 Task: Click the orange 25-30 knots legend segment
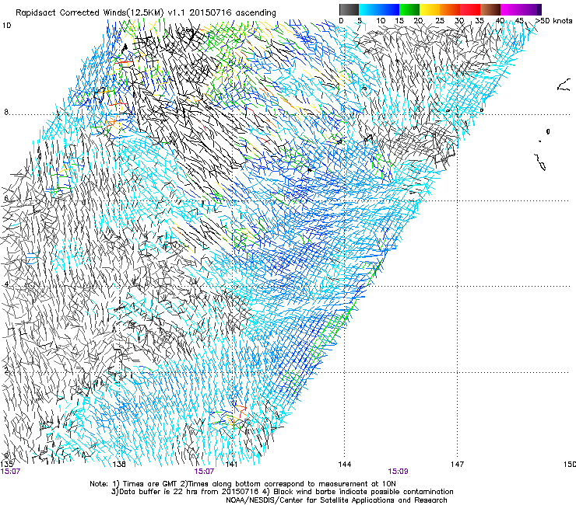[x=450, y=9]
